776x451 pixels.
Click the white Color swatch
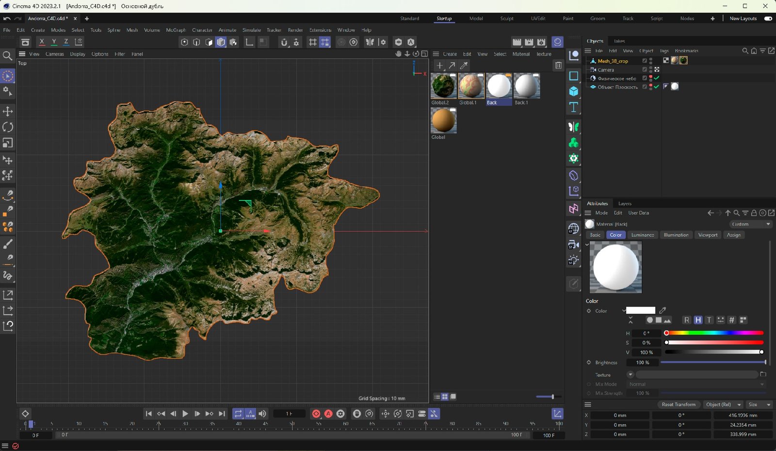click(640, 311)
